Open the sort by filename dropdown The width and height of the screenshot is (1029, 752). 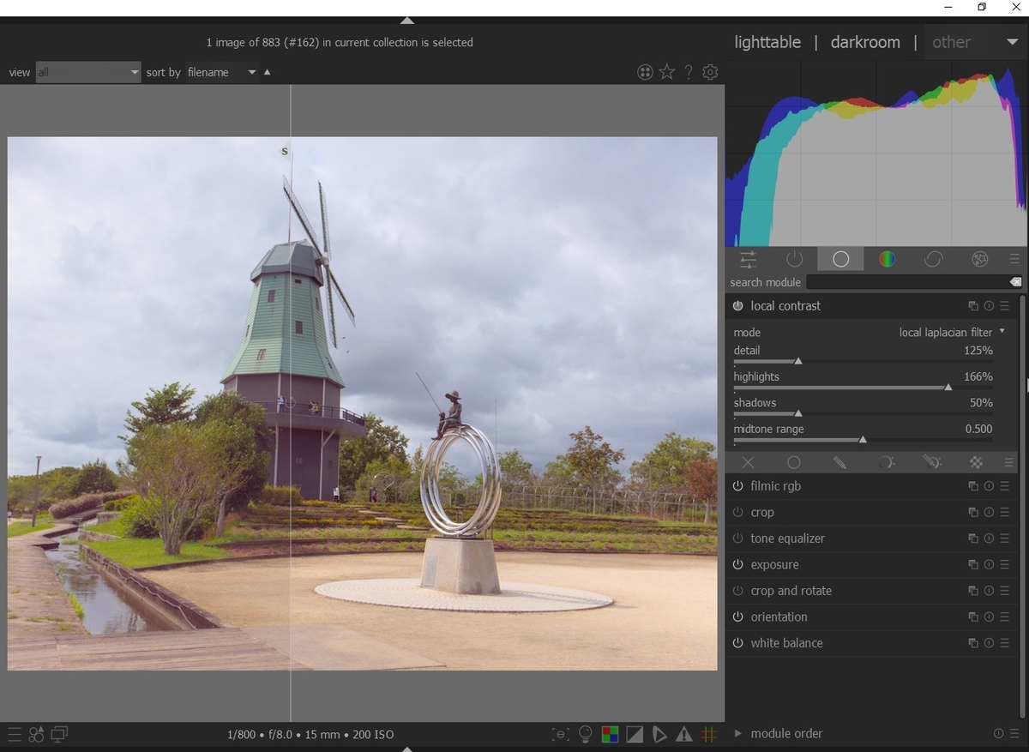pyautogui.click(x=221, y=73)
